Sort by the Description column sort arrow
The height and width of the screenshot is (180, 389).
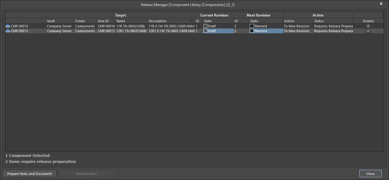coord(192,21)
